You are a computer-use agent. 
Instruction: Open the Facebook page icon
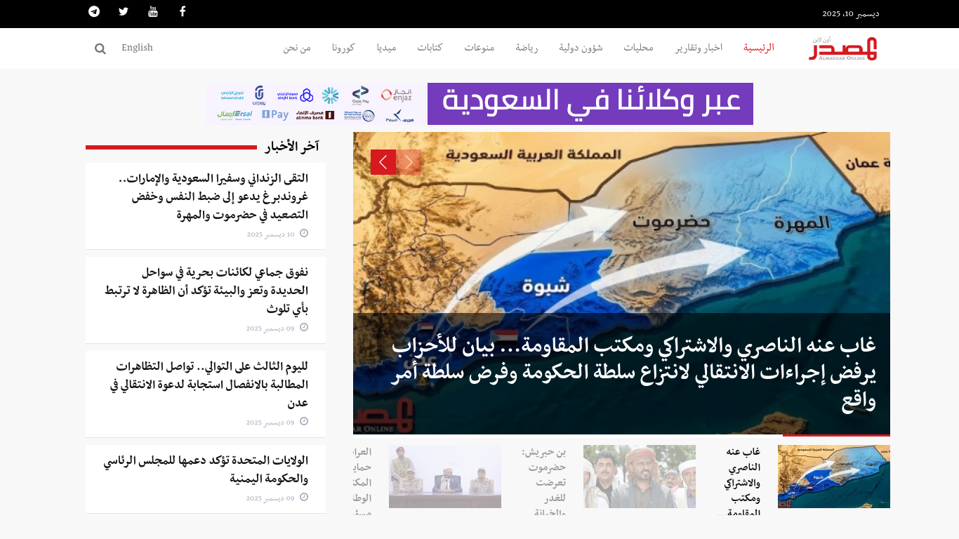coord(183,11)
